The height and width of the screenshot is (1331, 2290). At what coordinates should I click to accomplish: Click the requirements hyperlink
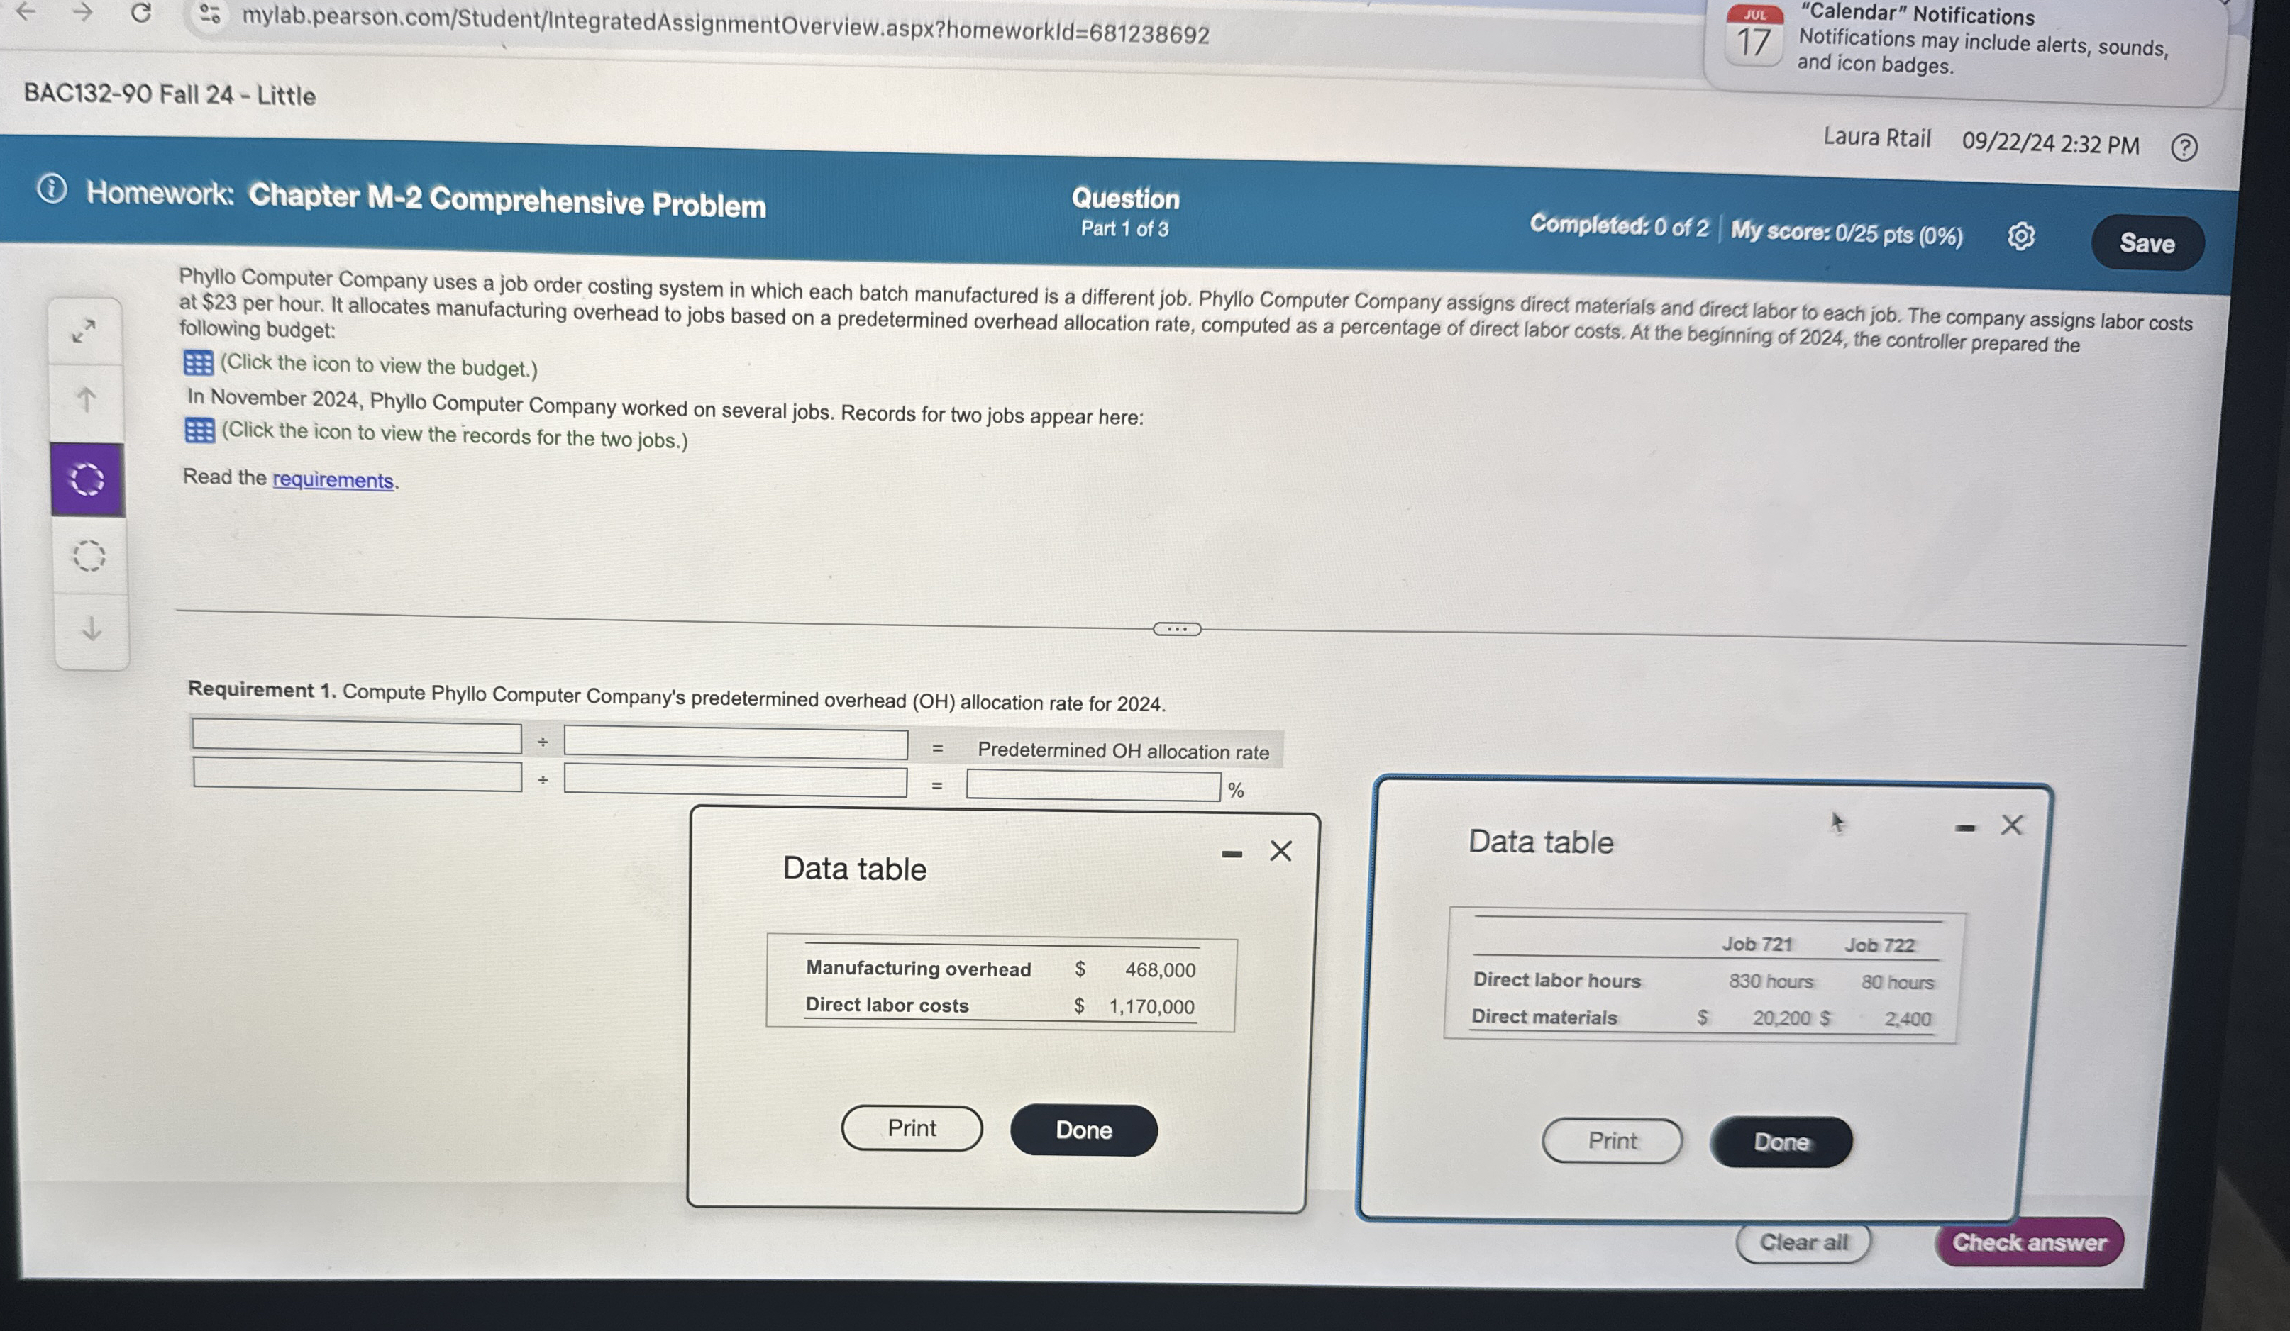click(x=333, y=479)
